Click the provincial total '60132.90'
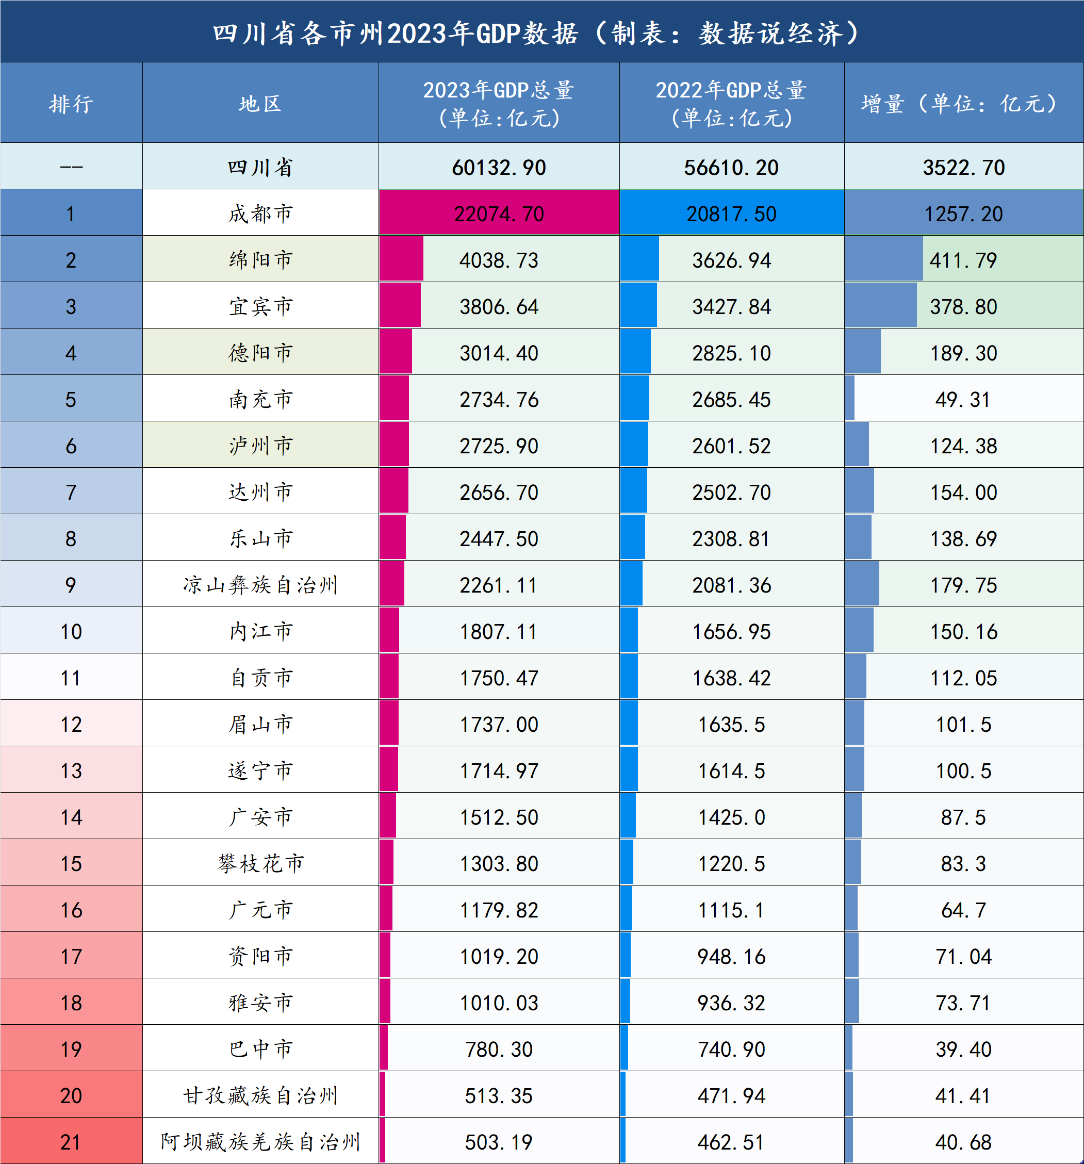 pyautogui.click(x=498, y=168)
